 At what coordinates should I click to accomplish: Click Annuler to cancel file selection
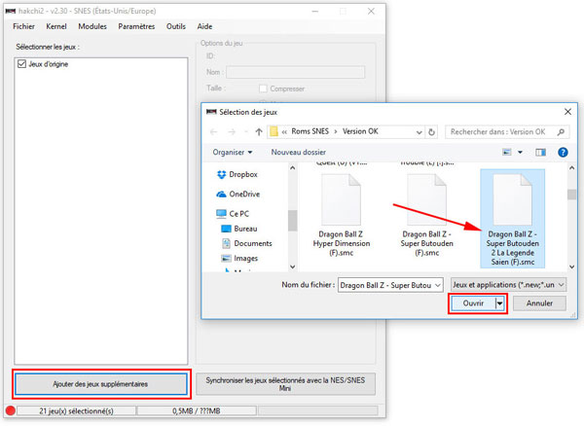(539, 303)
